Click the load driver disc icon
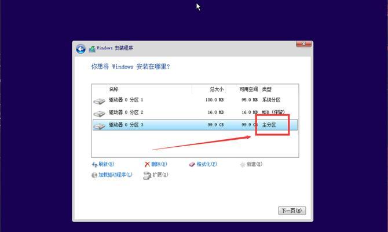Image resolution: width=388 pixels, height=232 pixels. click(x=94, y=175)
